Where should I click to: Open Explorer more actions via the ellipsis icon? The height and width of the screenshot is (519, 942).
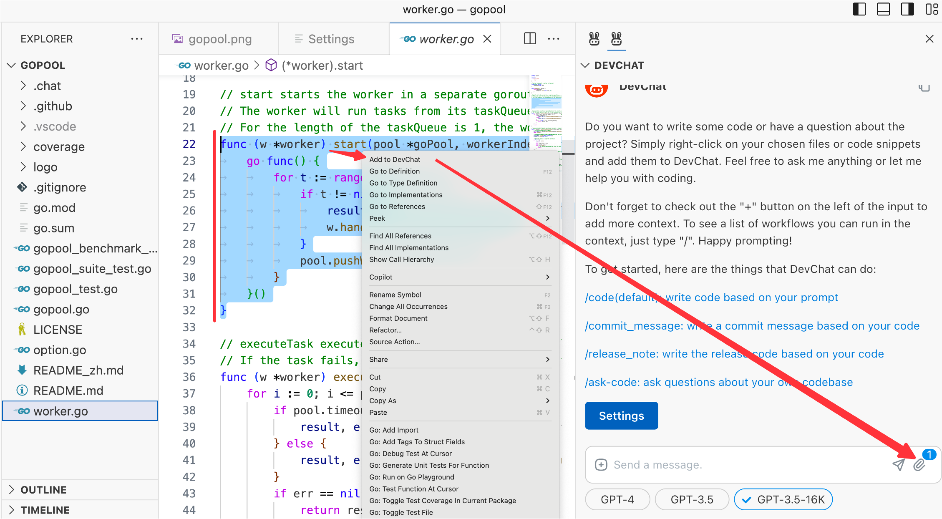(x=137, y=38)
